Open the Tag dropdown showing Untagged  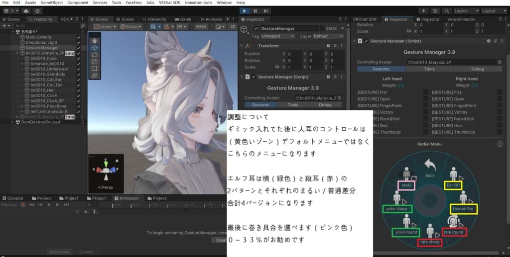[278, 36]
